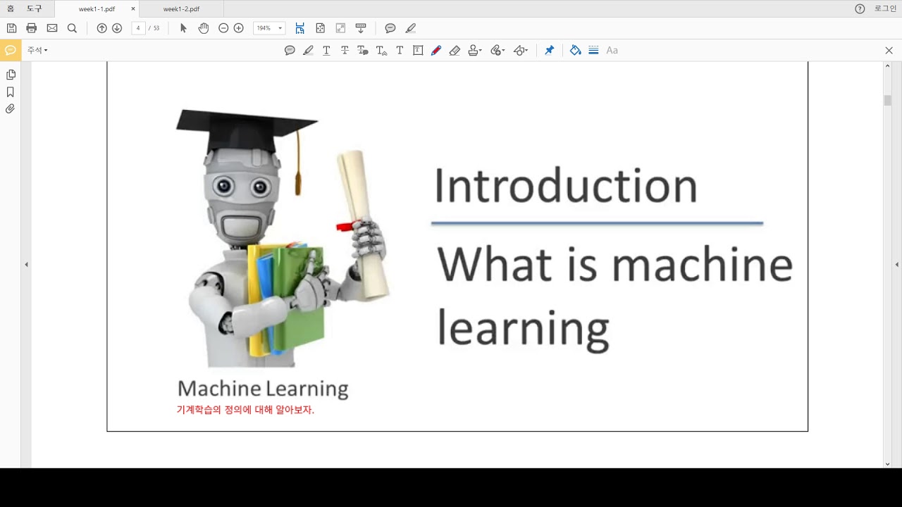Select the insert text at cursor tool

(381, 50)
